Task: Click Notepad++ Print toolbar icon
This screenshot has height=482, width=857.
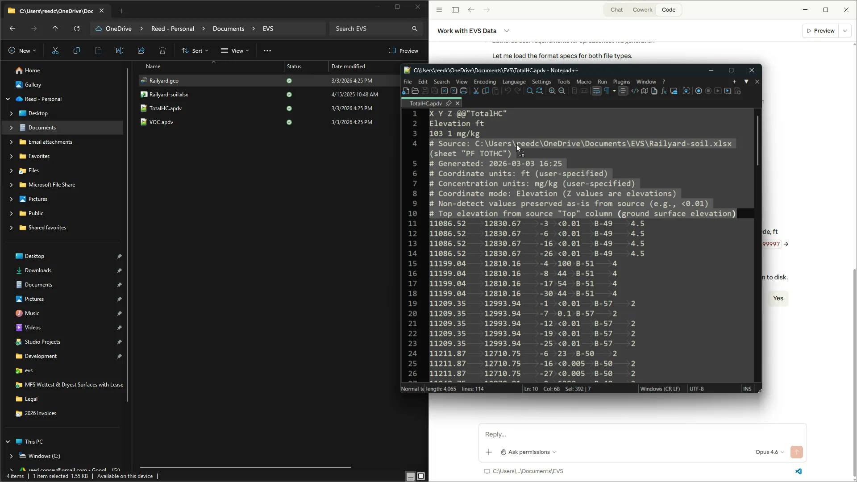Action: point(463,91)
